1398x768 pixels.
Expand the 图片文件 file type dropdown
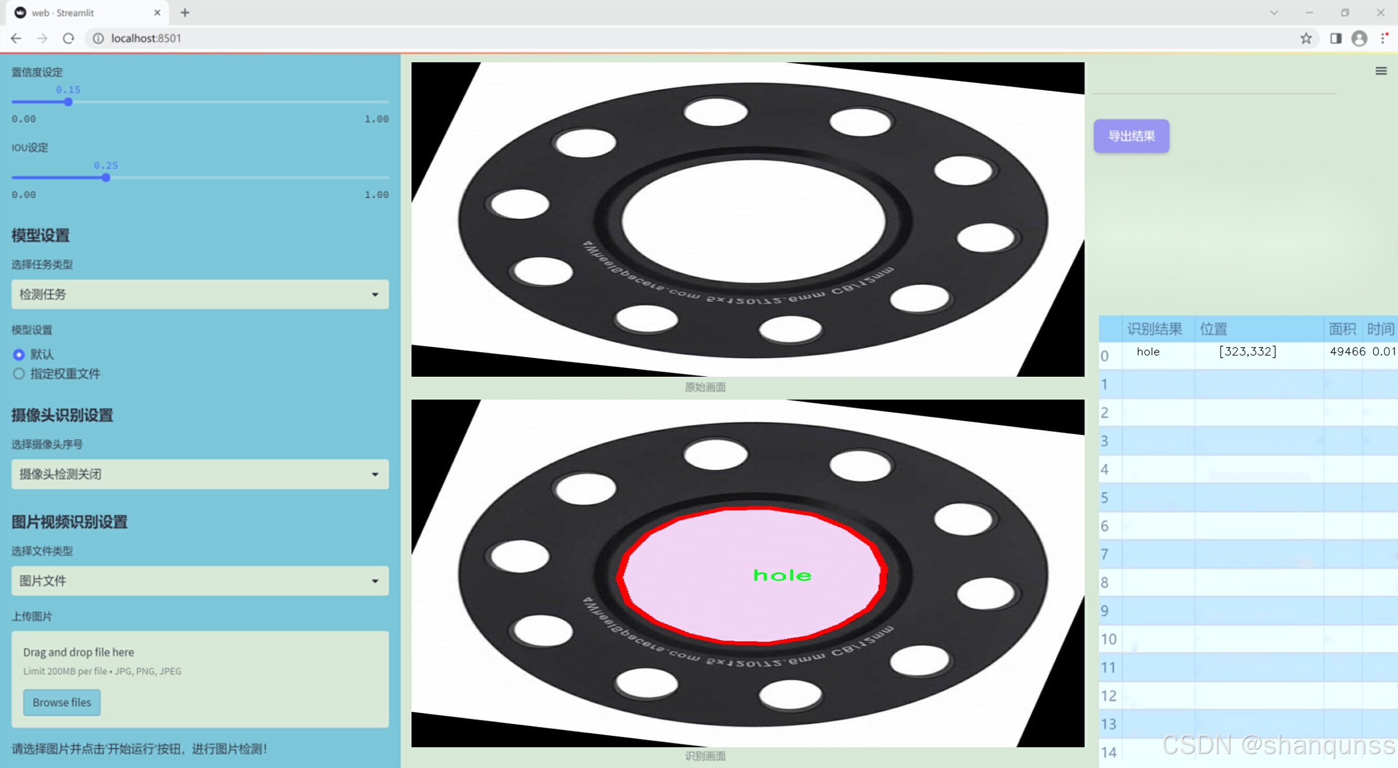click(200, 580)
